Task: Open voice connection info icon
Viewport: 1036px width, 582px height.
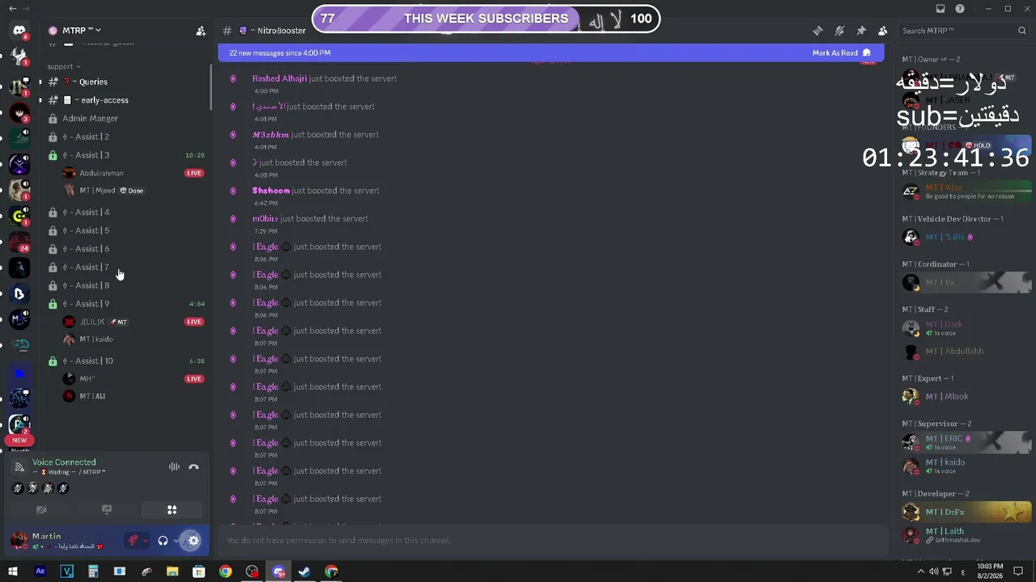Action: 19,467
